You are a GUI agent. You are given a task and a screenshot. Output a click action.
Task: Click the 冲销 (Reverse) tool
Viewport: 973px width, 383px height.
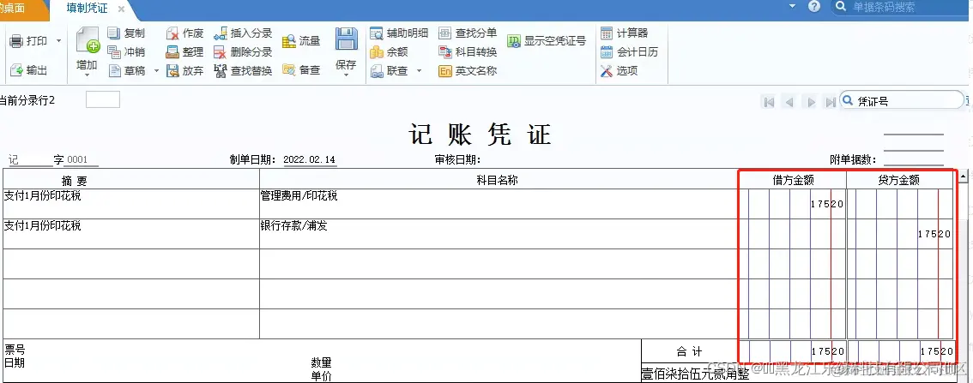pos(126,52)
